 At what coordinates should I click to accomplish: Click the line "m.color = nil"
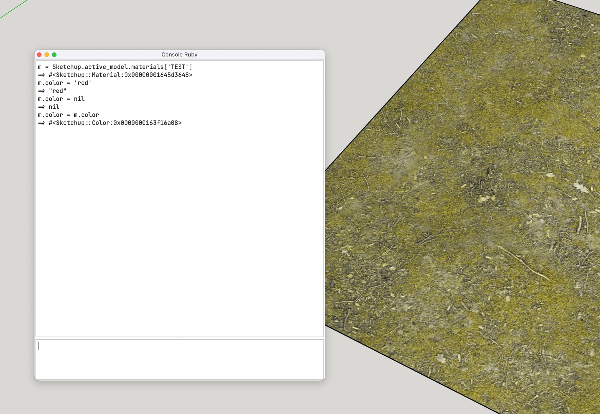61,99
